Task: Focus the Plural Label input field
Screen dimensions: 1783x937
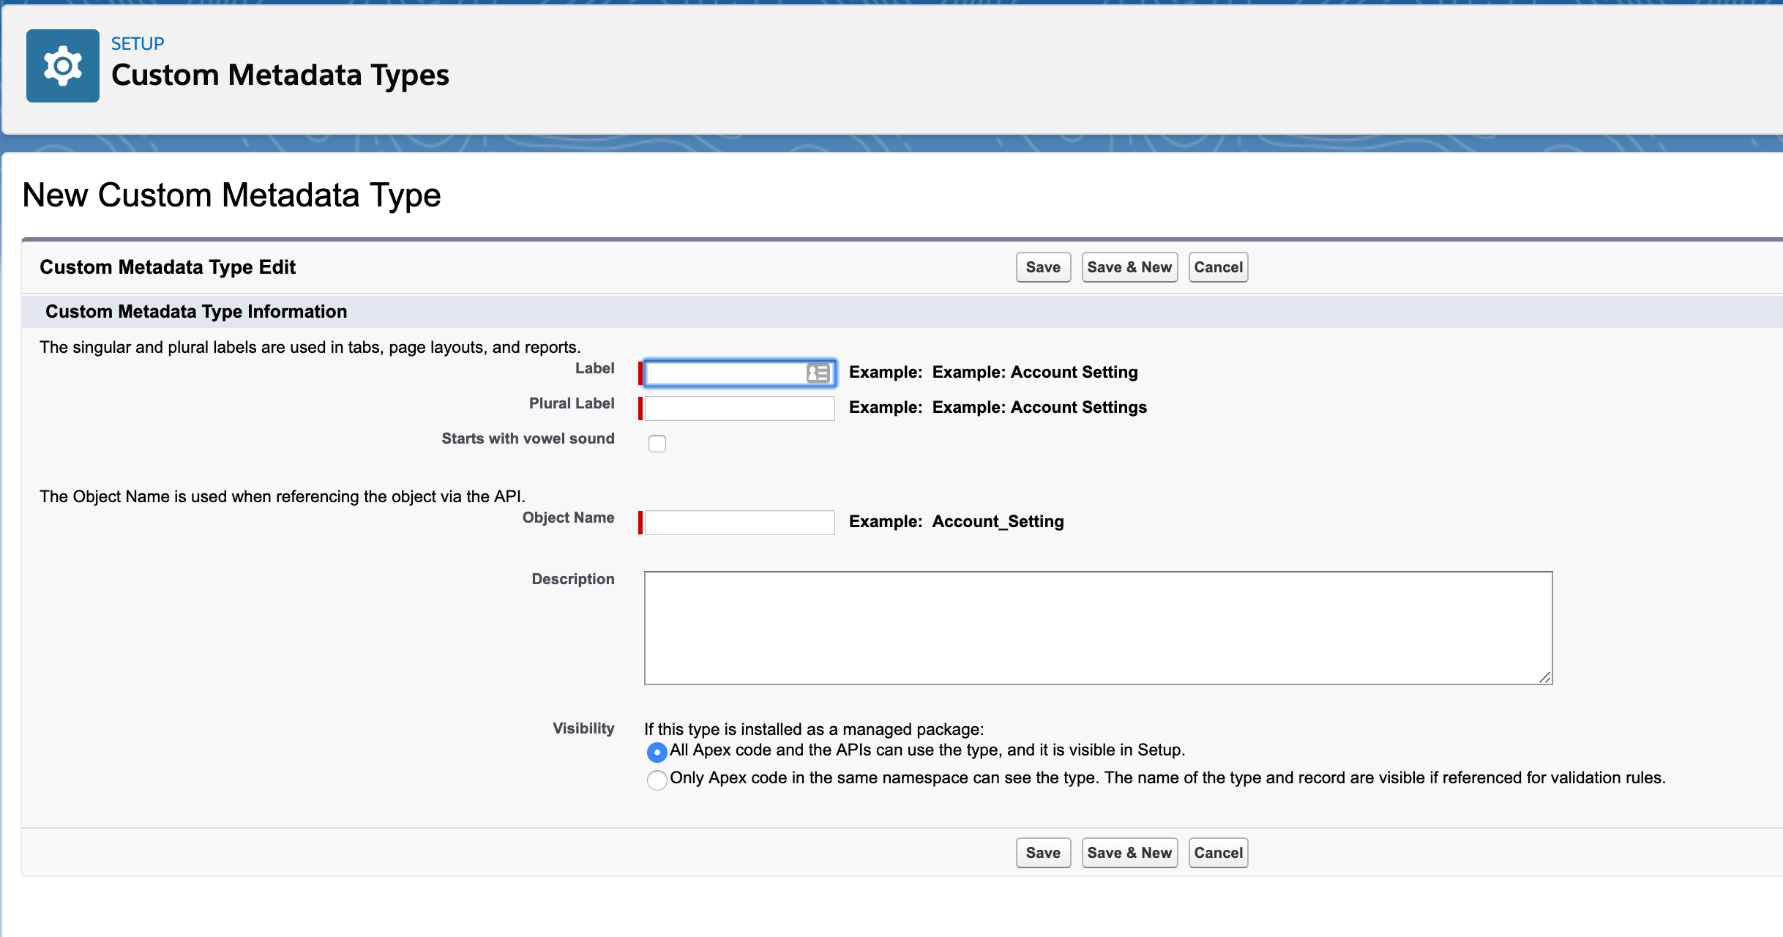Action: tap(739, 408)
